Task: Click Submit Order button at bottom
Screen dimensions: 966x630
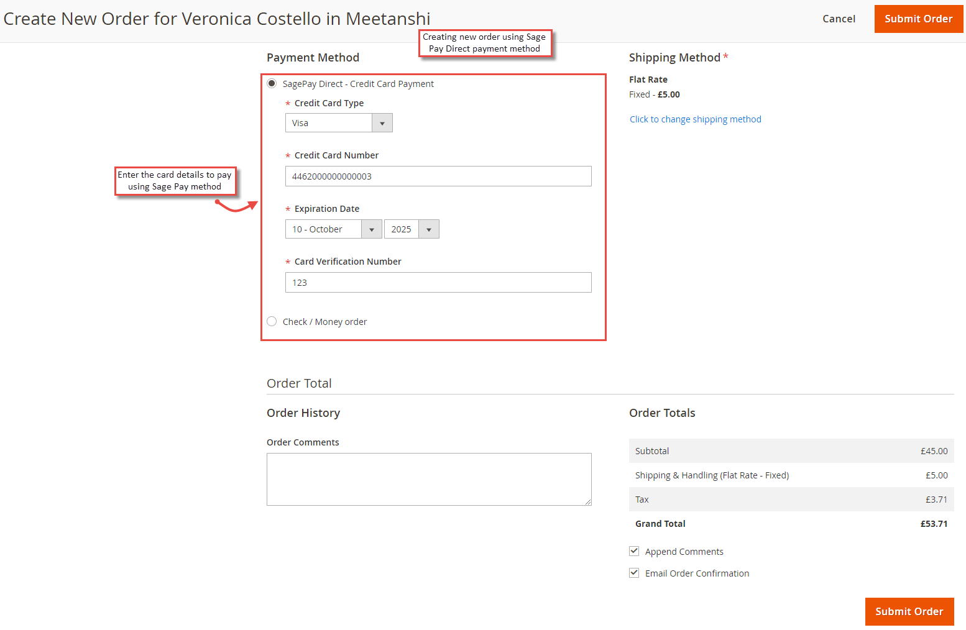Action: pos(909,611)
